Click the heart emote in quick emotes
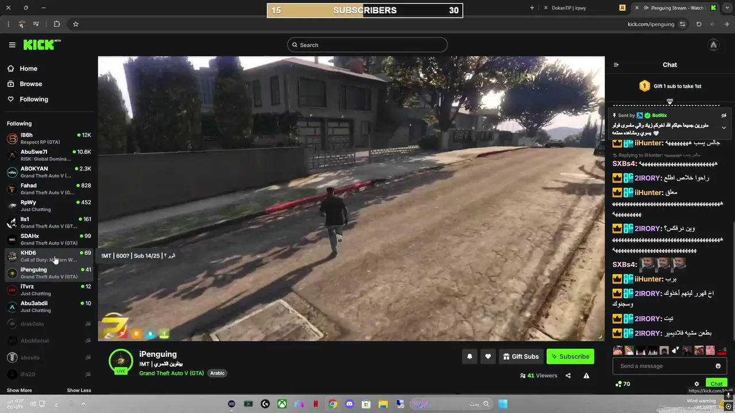Screen dimensions: 735x413 click(676, 350)
